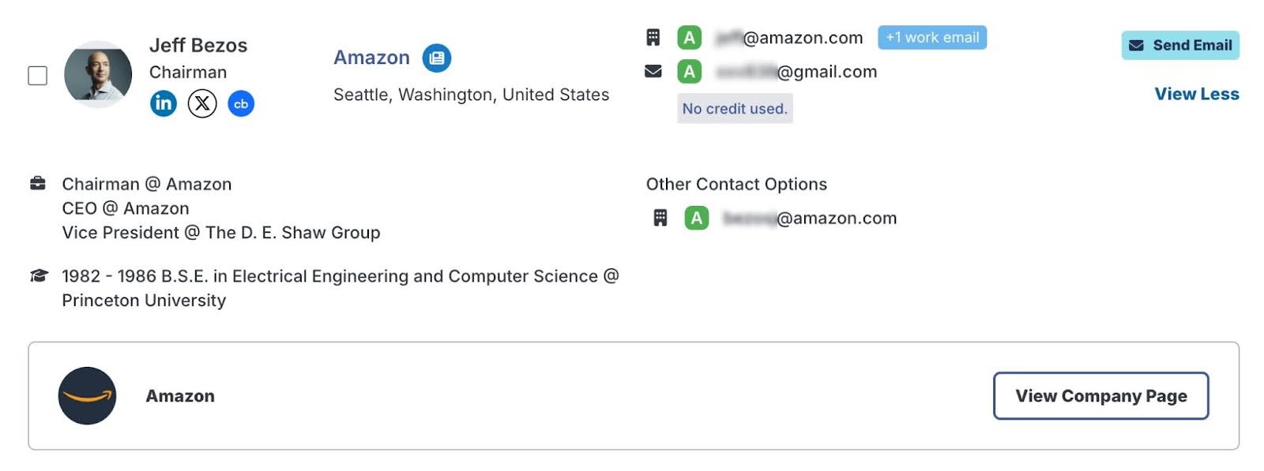Click the Amazon name in company card

click(180, 396)
